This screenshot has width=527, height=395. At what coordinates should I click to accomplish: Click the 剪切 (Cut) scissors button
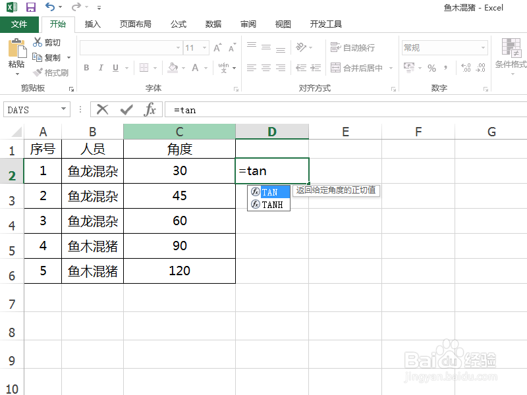(x=47, y=42)
